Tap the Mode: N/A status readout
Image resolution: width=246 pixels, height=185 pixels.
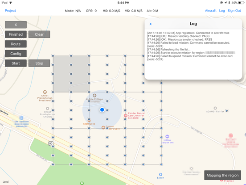[x=73, y=11]
